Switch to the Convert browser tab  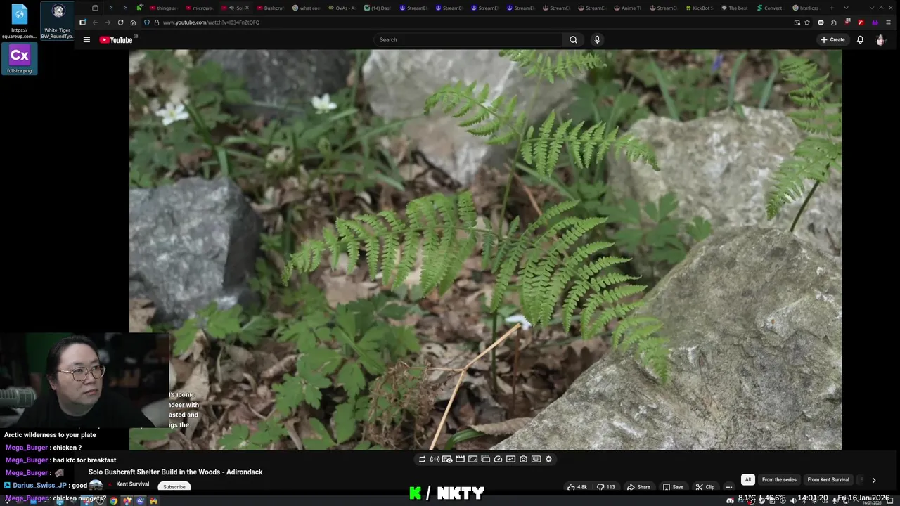click(x=770, y=8)
